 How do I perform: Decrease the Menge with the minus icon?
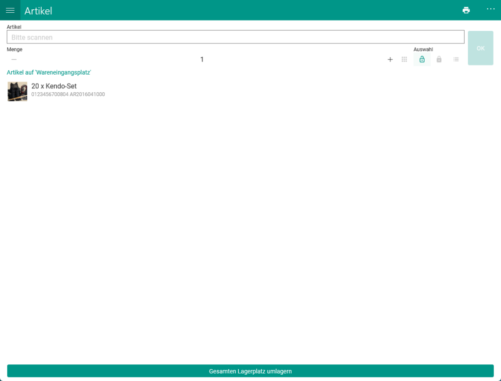pyautogui.click(x=14, y=59)
